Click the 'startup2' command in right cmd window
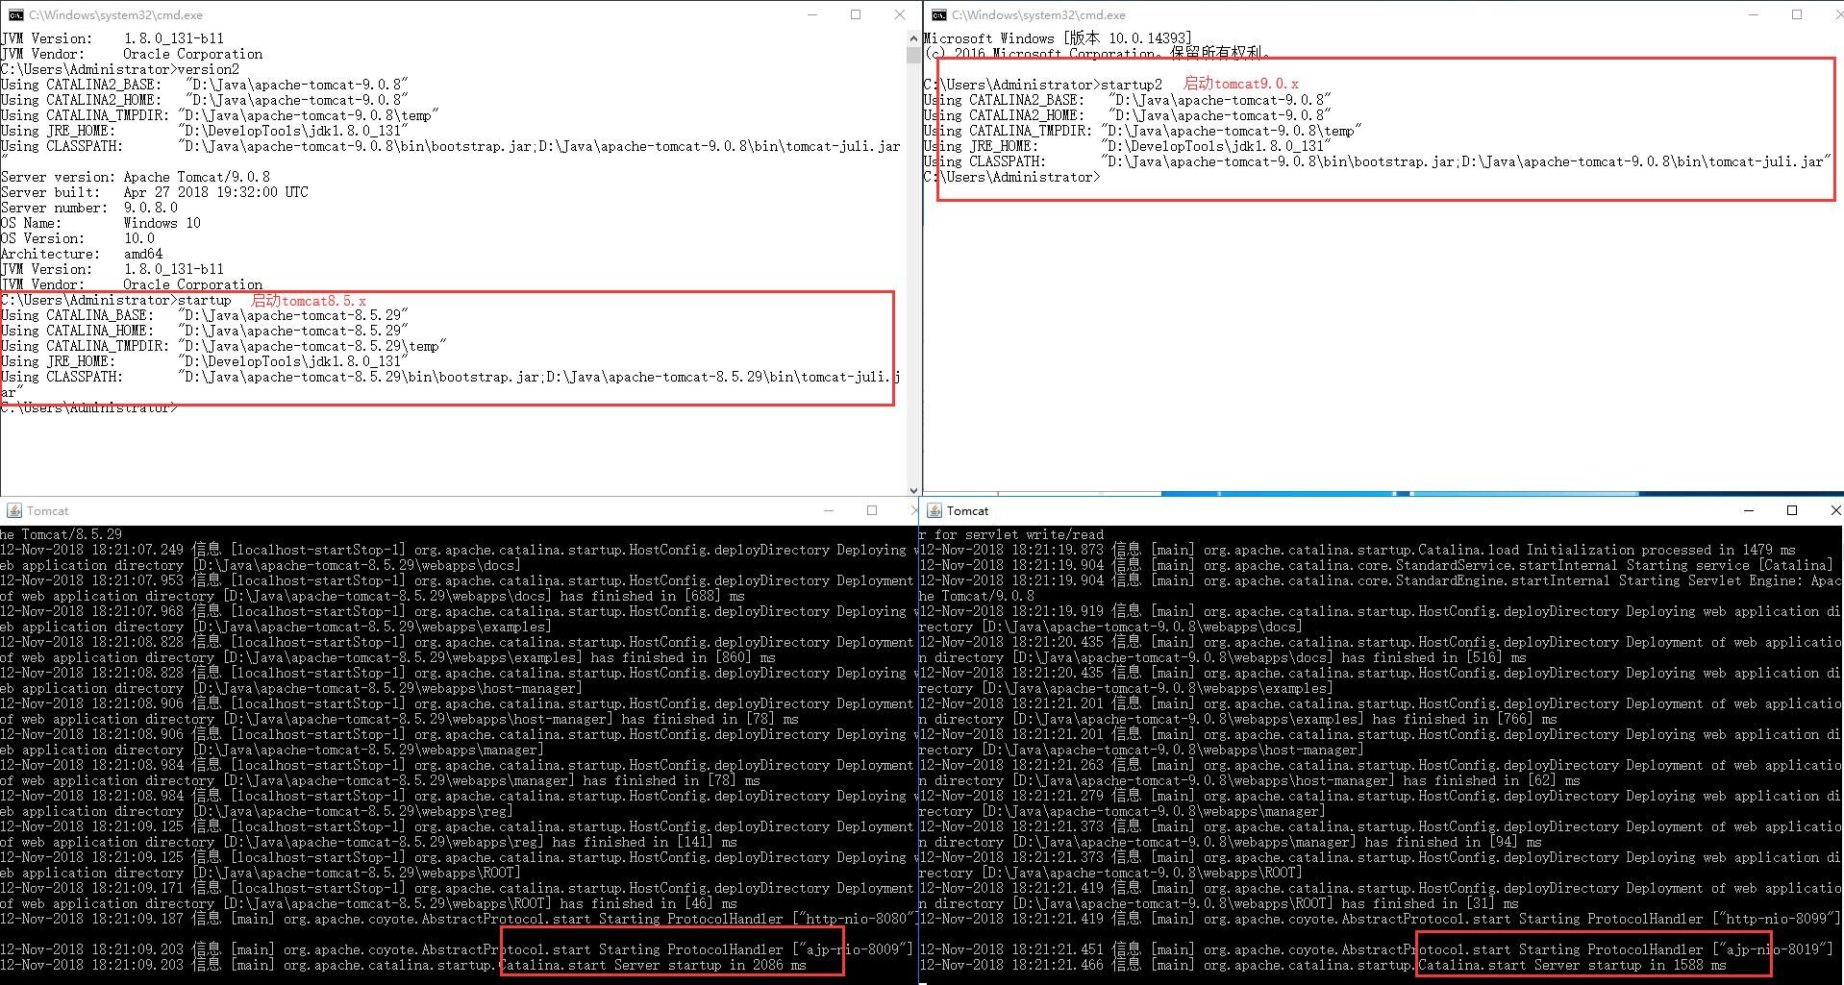The height and width of the screenshot is (985, 1844). 1132,85
